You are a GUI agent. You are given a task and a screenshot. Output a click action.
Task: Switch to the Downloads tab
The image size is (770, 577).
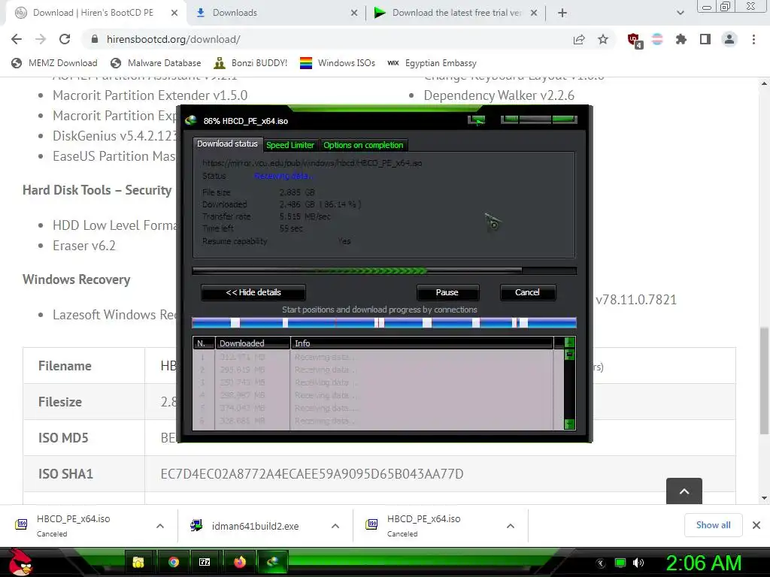pos(276,13)
